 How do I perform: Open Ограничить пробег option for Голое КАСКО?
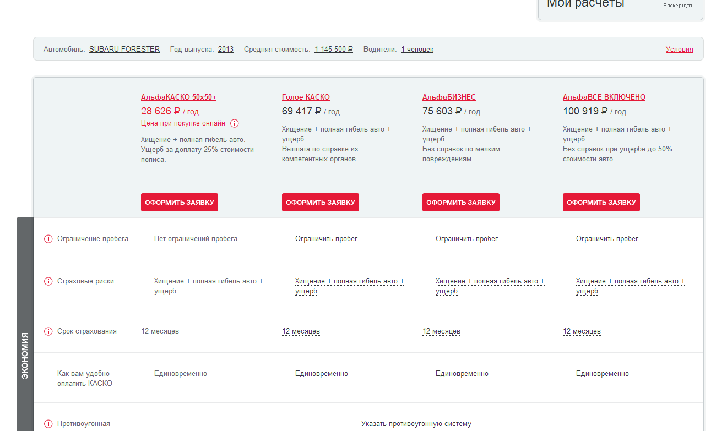pos(326,239)
